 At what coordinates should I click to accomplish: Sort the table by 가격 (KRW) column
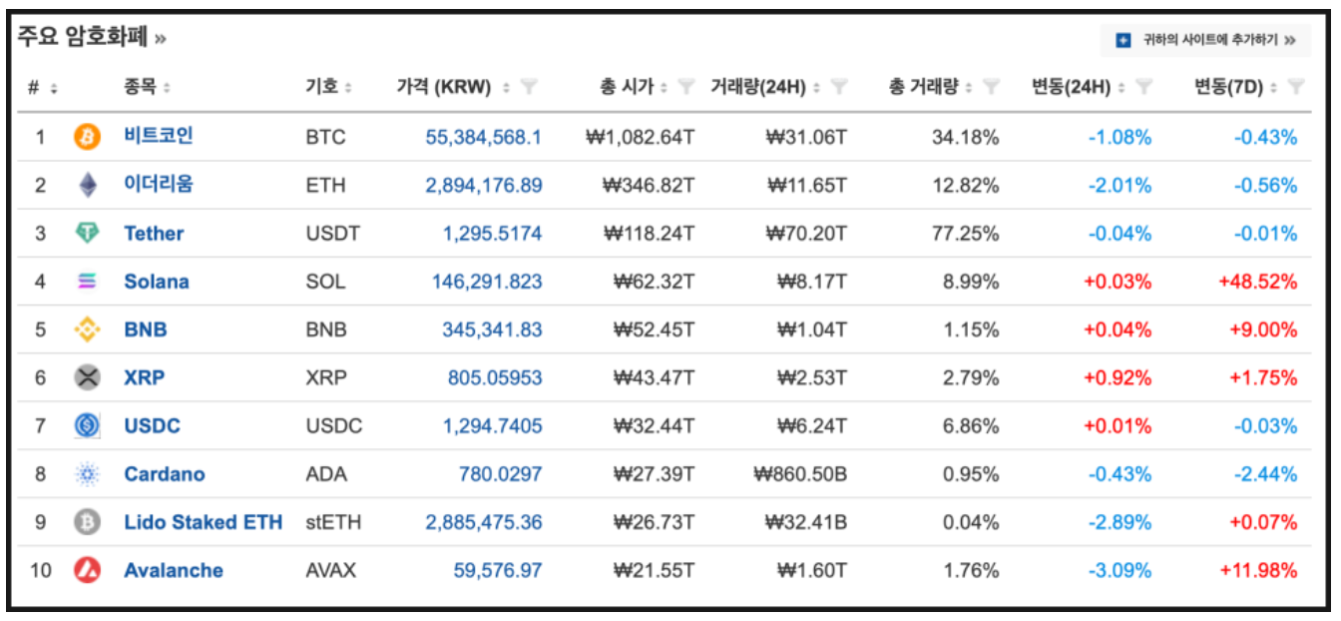click(x=507, y=88)
